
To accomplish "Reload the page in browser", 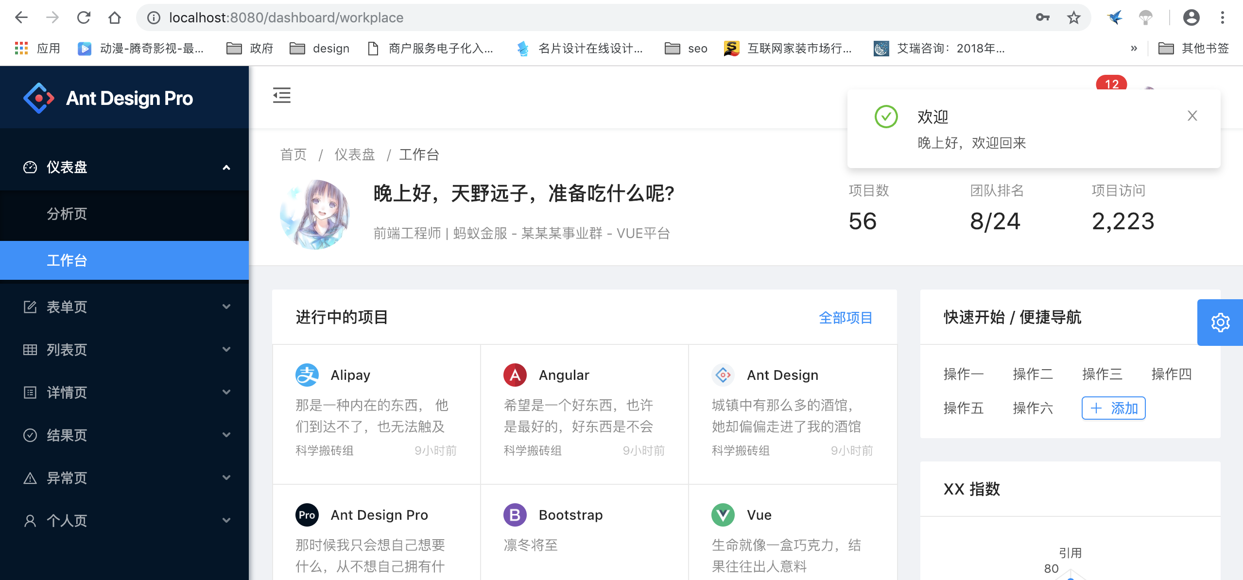I will pyautogui.click(x=84, y=18).
